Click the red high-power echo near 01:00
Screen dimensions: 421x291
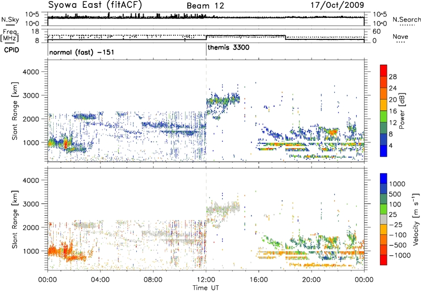coord(66,144)
